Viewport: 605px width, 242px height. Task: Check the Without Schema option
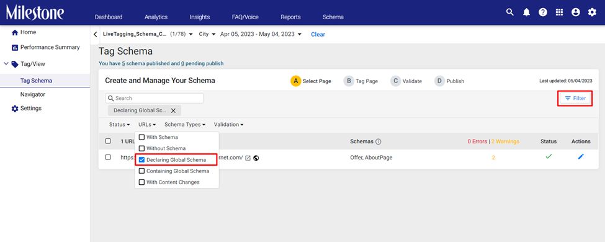pyautogui.click(x=141, y=148)
